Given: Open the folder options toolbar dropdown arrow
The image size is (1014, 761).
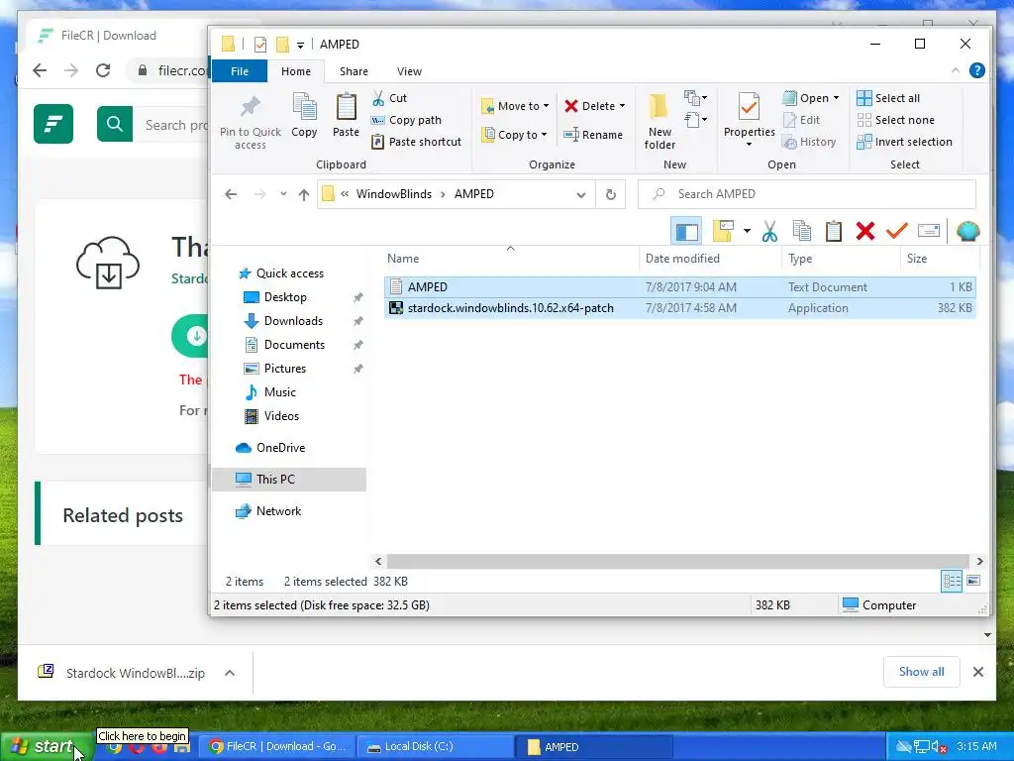Looking at the screenshot, I should click(747, 231).
